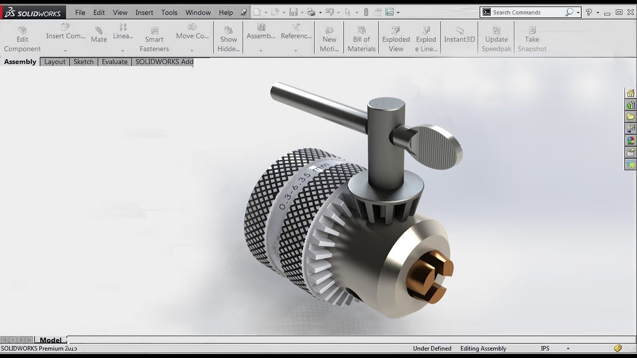Expand the Reference Geometry dropdown arrow
637x358 pixels.
(296, 50)
